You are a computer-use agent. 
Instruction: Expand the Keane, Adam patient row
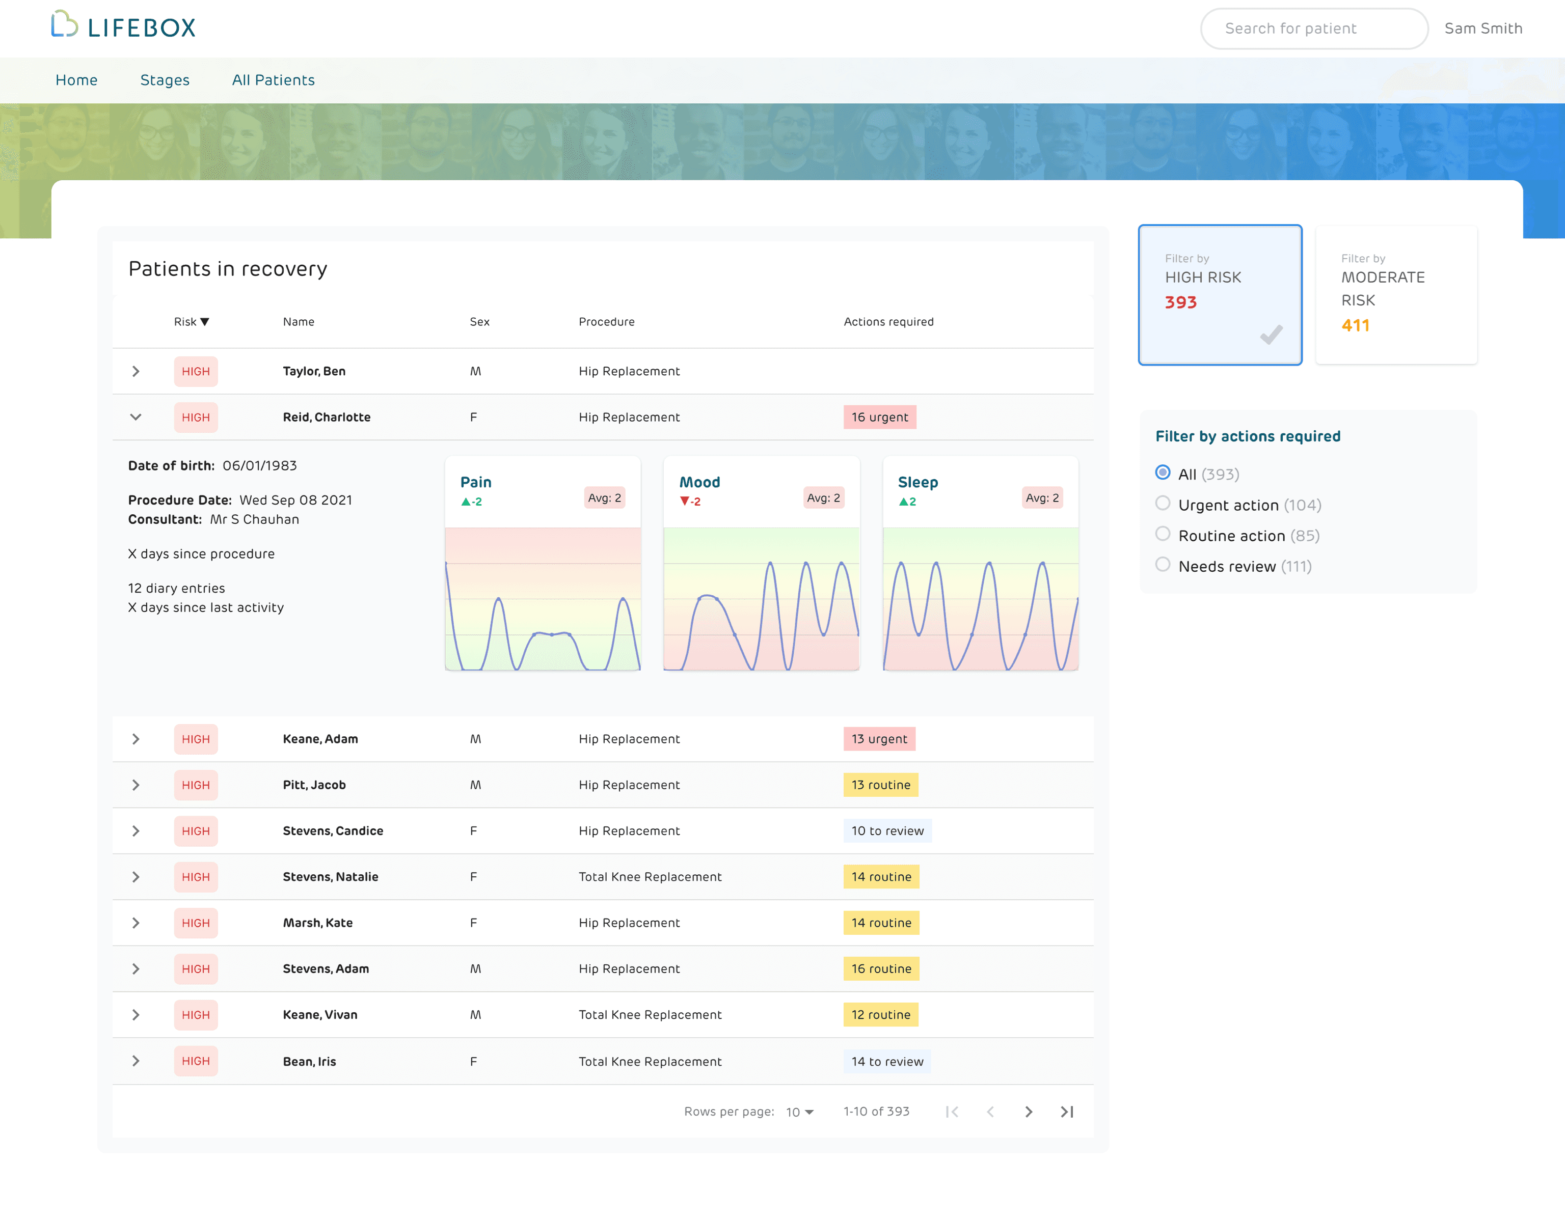pyautogui.click(x=136, y=738)
